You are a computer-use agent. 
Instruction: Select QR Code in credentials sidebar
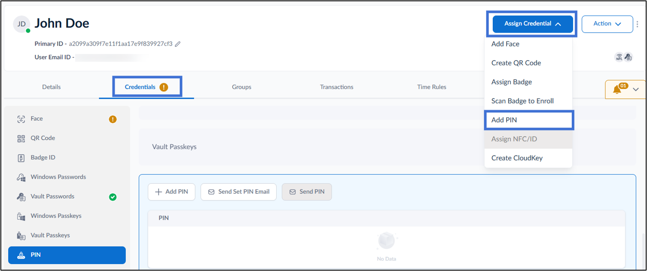[x=67, y=138]
